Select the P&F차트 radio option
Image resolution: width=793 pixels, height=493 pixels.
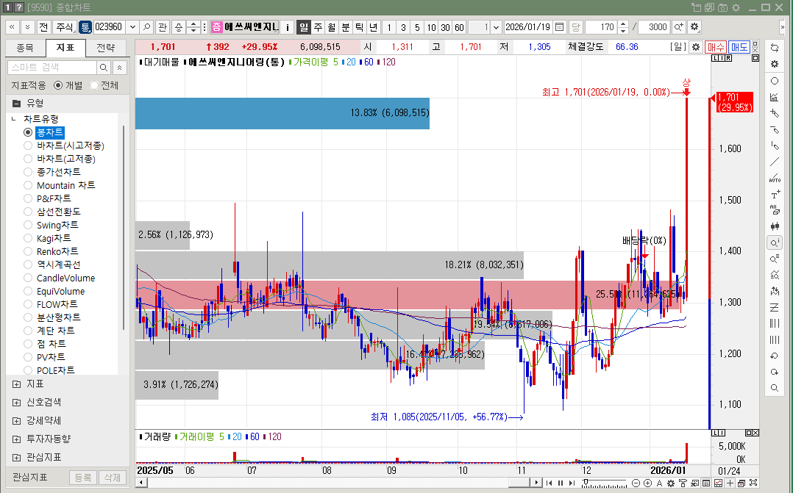(x=28, y=198)
